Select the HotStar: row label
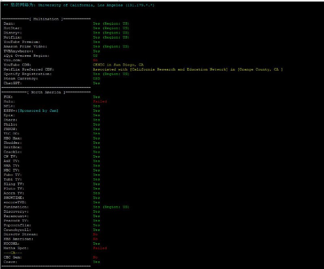The image size is (324, 269). (x=13, y=28)
